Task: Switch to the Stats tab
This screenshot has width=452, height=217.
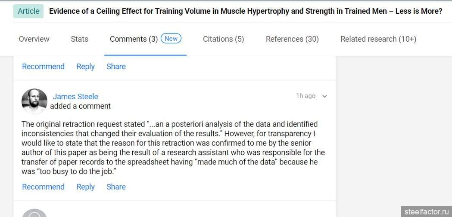Action: 79,39
